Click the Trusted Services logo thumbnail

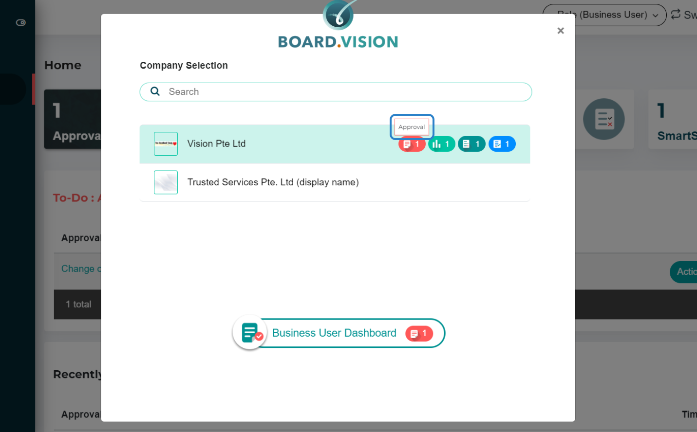(166, 182)
